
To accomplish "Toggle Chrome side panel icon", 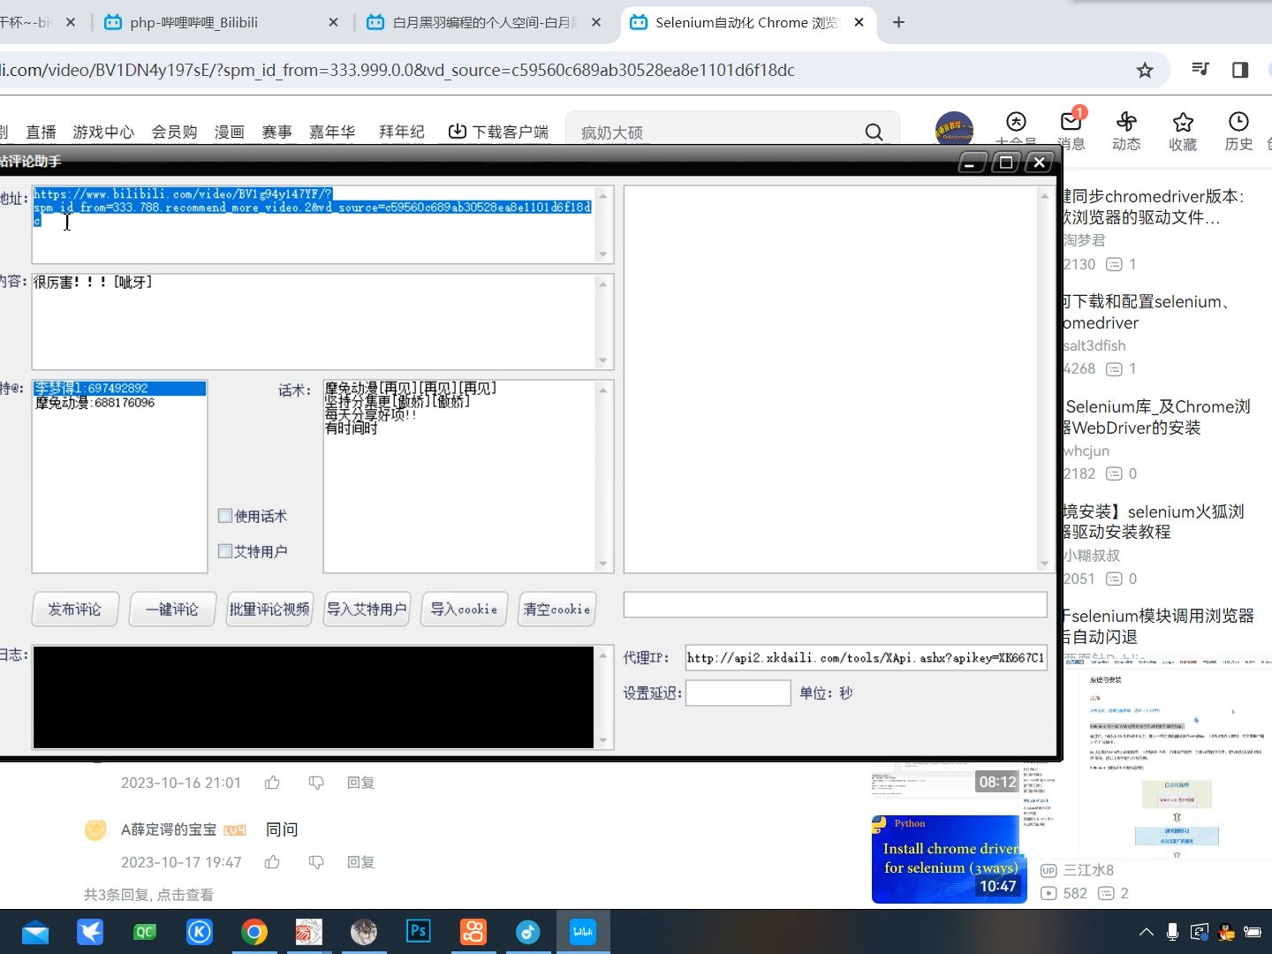I will click(1240, 70).
